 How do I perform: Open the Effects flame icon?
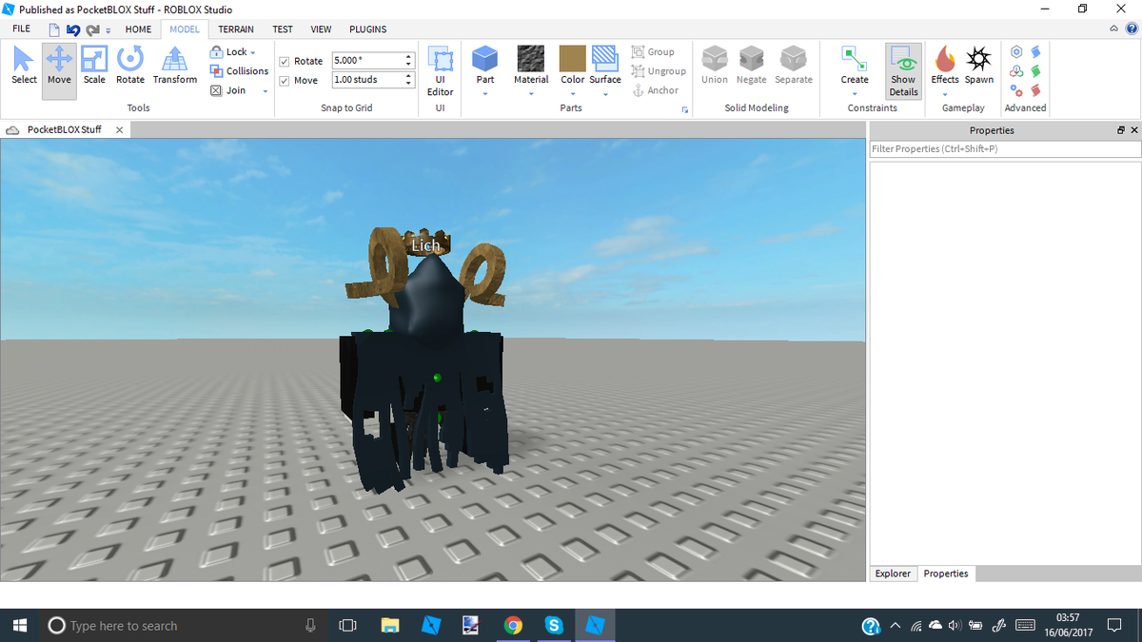click(945, 58)
